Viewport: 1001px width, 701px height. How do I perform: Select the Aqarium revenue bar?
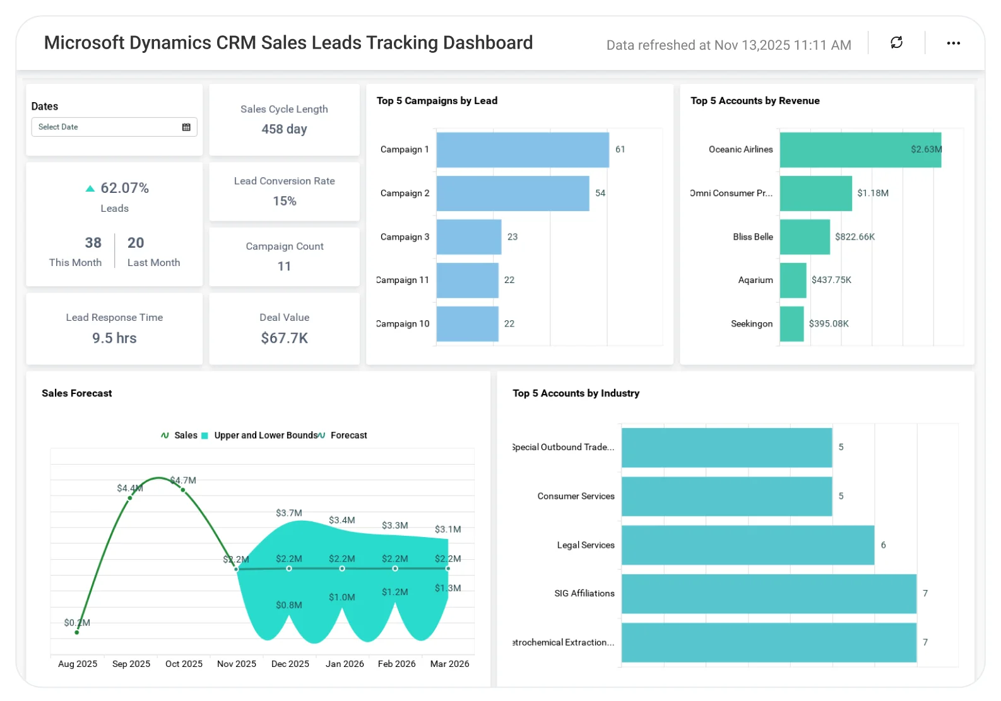(793, 280)
